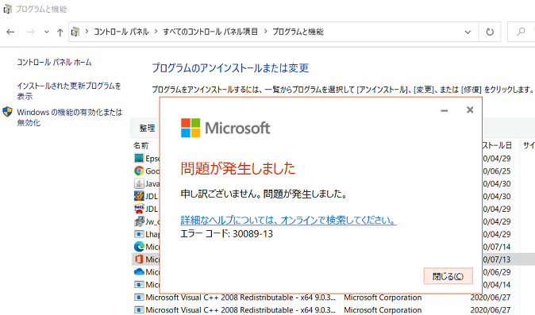Click the address bar control panel icon
This screenshot has width=535, height=315.
(x=75, y=32)
